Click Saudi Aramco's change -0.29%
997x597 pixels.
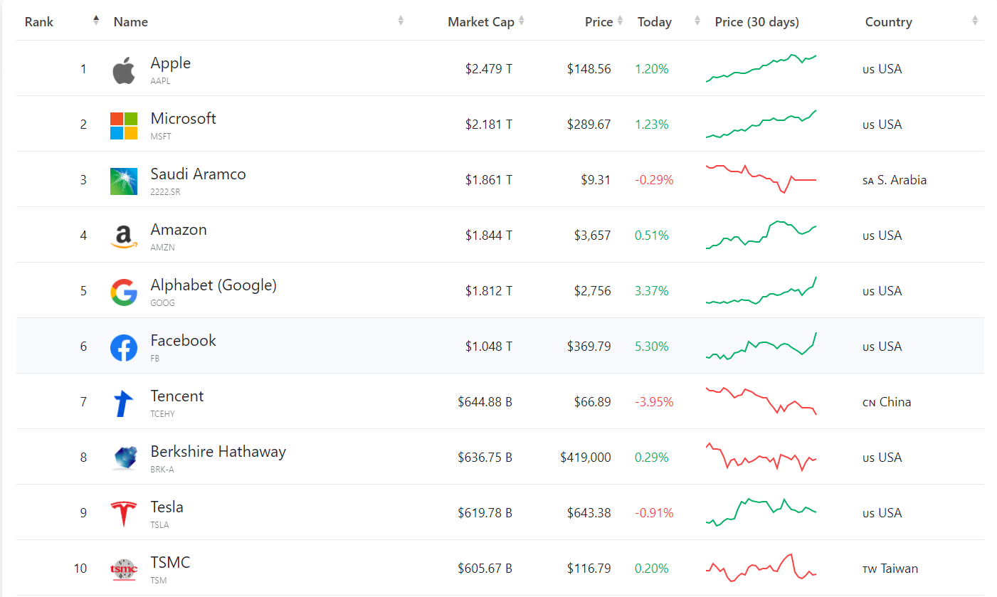pyautogui.click(x=654, y=180)
